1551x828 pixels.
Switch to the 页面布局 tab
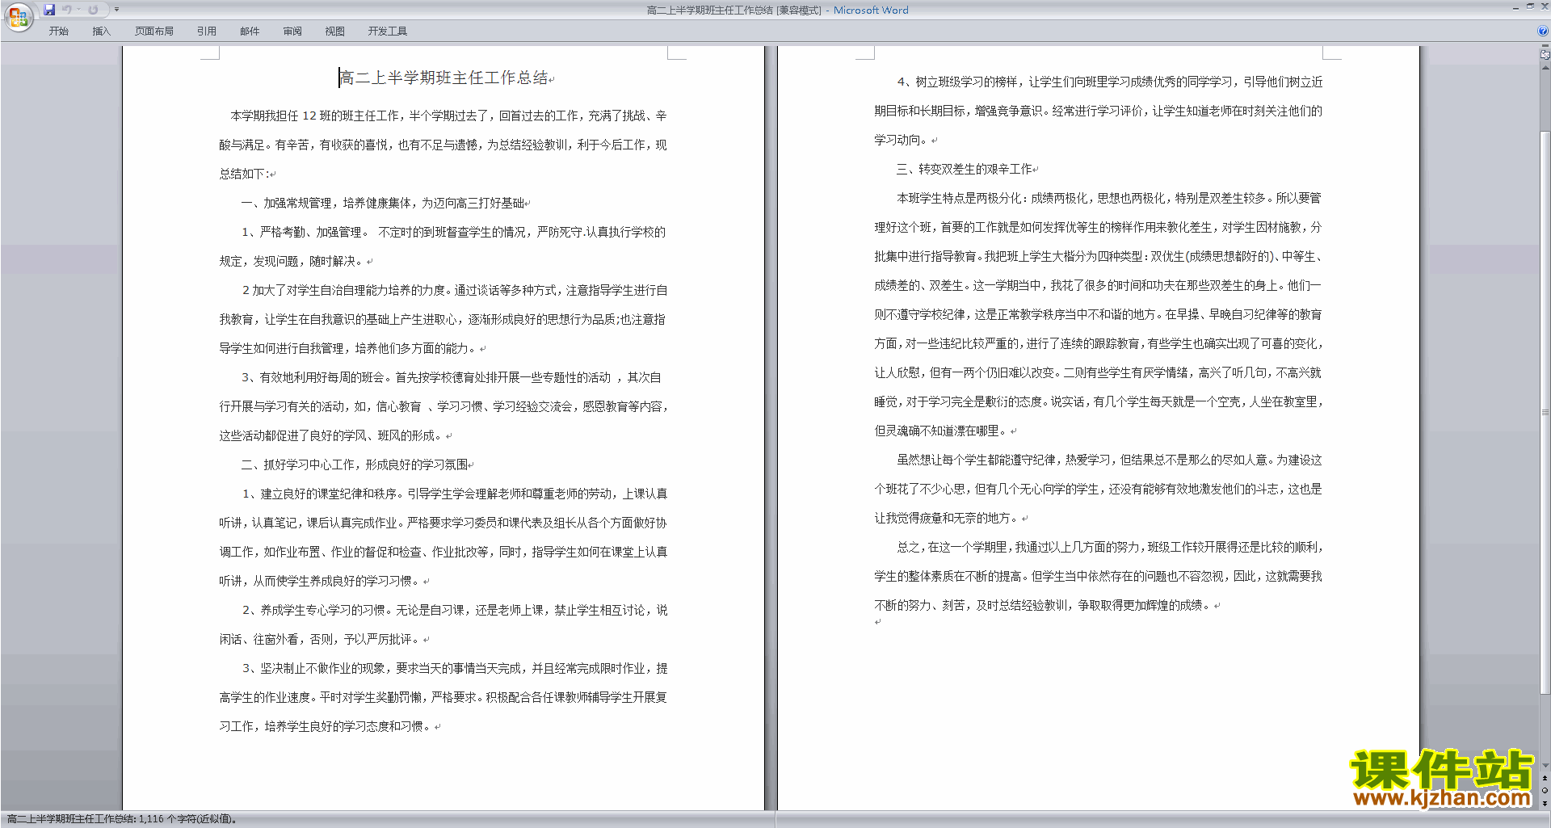coord(154,32)
